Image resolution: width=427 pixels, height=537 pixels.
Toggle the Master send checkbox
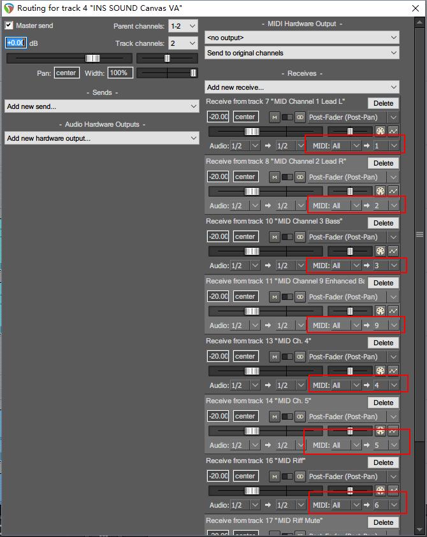(9, 25)
